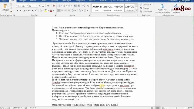Switch to the Entwurf ribbon tab
The width and height of the screenshot is (194, 109).
click(x=33, y=1)
